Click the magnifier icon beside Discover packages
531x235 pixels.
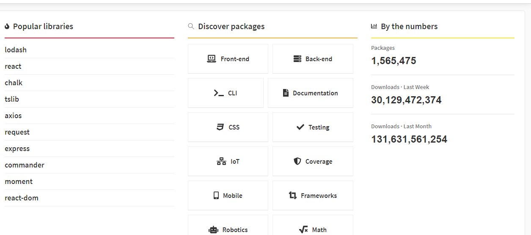(191, 26)
